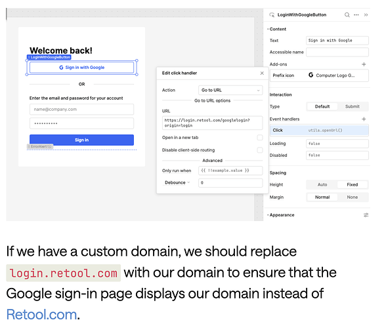Viewport: 386px width, 328px height.
Task: Set interaction Type to Submit
Action: click(x=353, y=106)
